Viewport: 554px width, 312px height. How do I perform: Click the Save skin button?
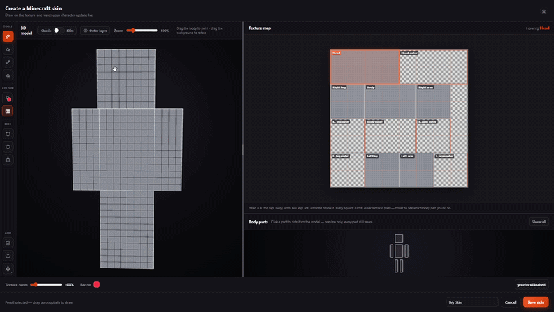(535, 302)
